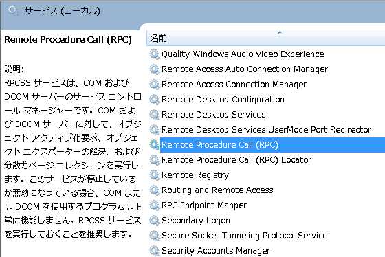Click the bold Remote Procedure Call (RPC) heading in left pane

68,40
